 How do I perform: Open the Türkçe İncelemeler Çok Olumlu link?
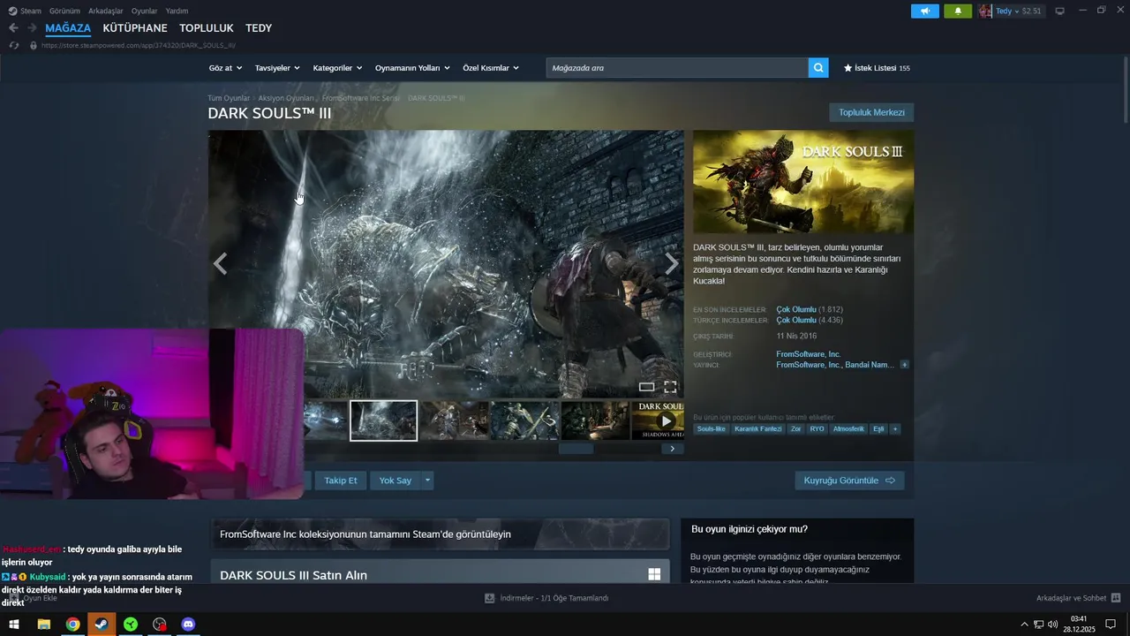click(796, 321)
